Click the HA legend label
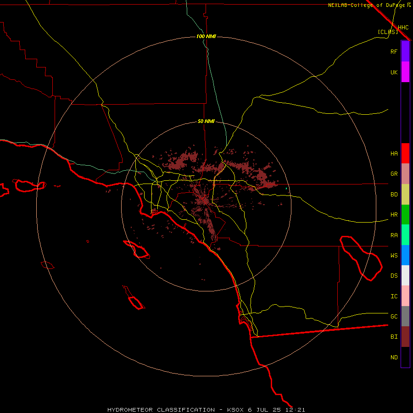413x413 pixels. pyautogui.click(x=394, y=153)
